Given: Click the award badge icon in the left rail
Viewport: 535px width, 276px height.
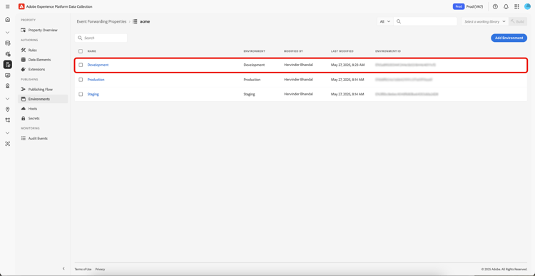Looking at the screenshot, I should (x=8, y=86).
